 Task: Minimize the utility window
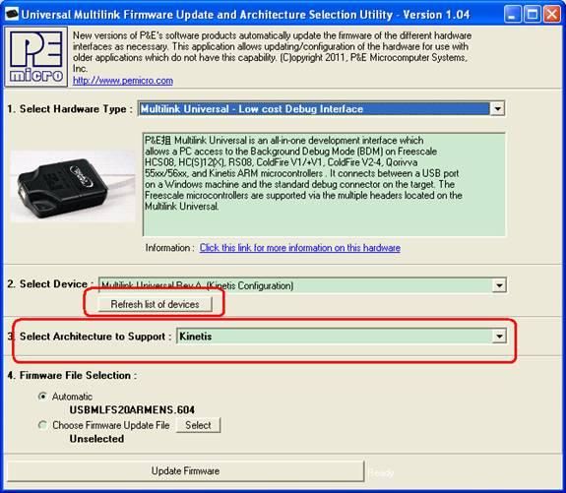click(513, 15)
